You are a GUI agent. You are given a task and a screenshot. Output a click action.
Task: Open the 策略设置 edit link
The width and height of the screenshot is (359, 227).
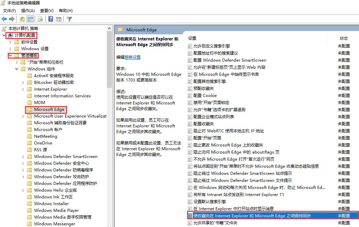[132, 57]
